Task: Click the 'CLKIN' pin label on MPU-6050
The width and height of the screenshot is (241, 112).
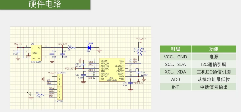Action: point(104,61)
